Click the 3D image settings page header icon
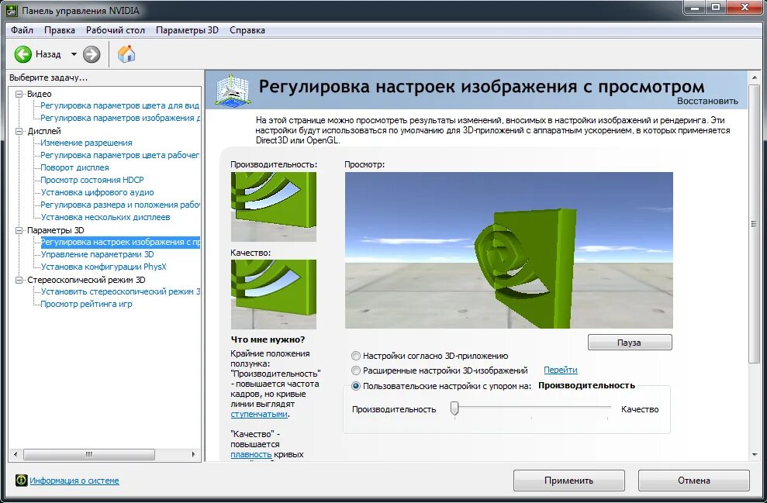Viewport: 767px width, 503px height. point(233,89)
